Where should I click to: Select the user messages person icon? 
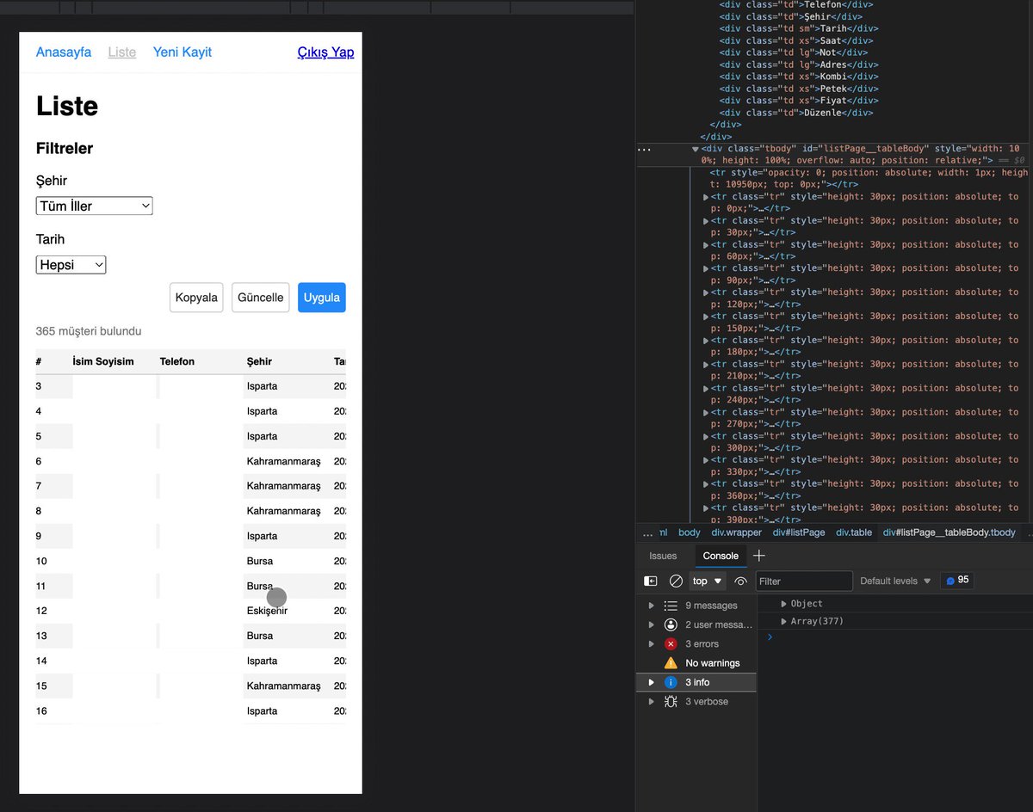tap(671, 624)
